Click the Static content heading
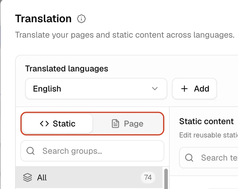Viewport: 238px width, 189px height. click(x=206, y=121)
